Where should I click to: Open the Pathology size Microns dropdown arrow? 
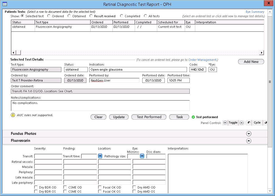click(142, 156)
